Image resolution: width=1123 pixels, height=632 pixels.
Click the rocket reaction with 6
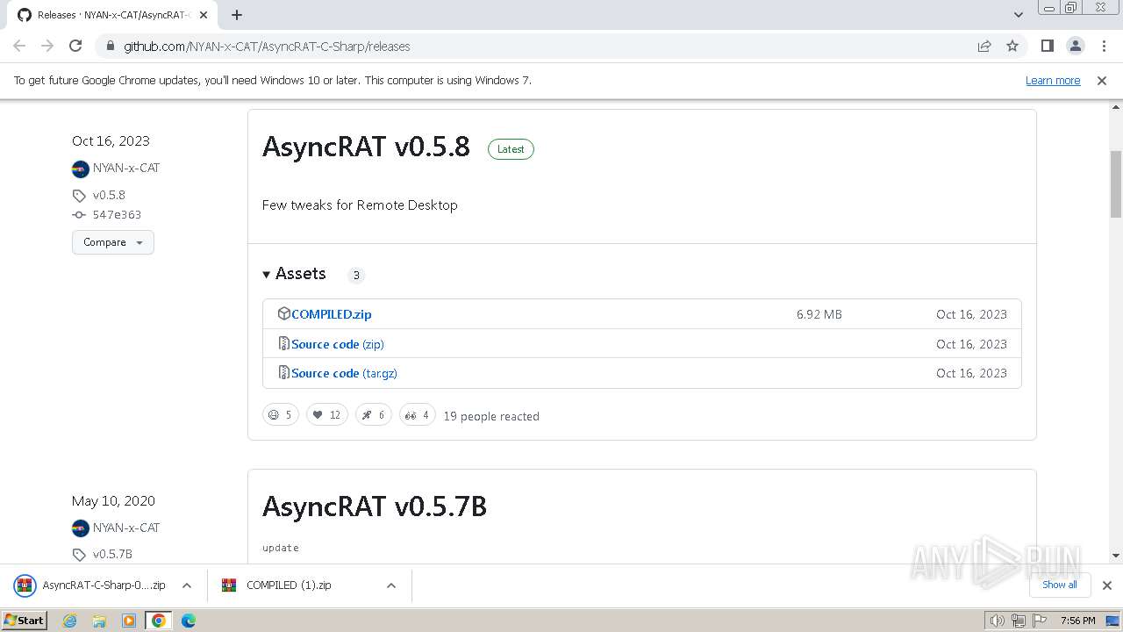coord(374,415)
